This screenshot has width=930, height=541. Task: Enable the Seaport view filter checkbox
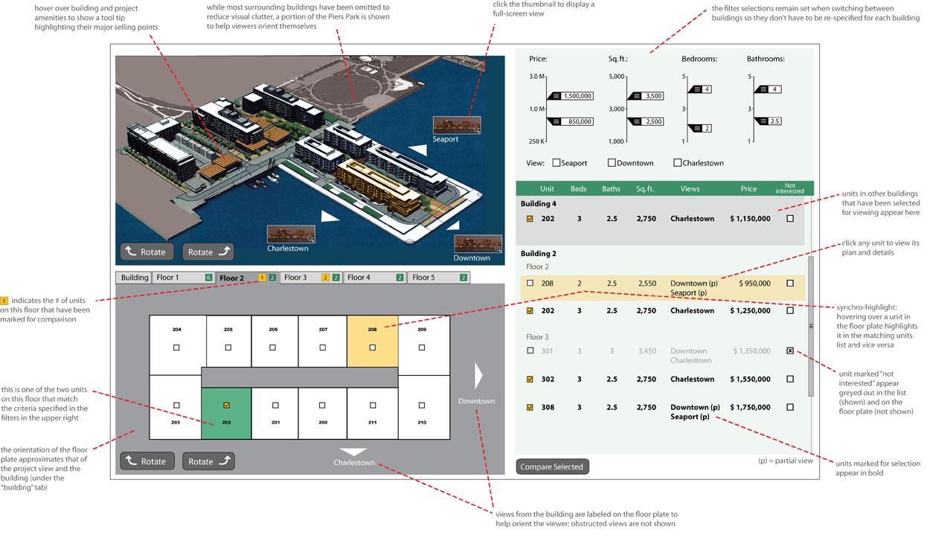tap(556, 162)
